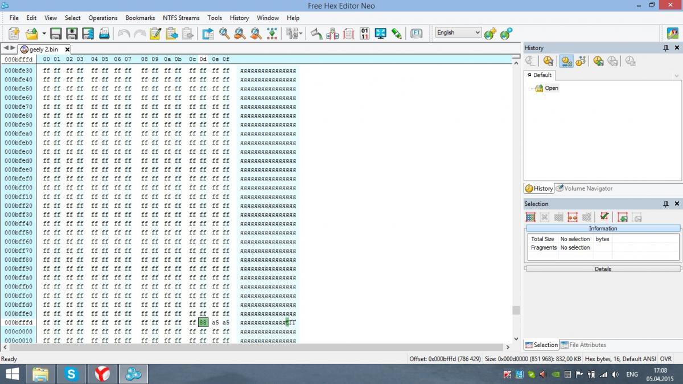
Task: Save the file with the first floppy icon
Action: click(x=56, y=34)
